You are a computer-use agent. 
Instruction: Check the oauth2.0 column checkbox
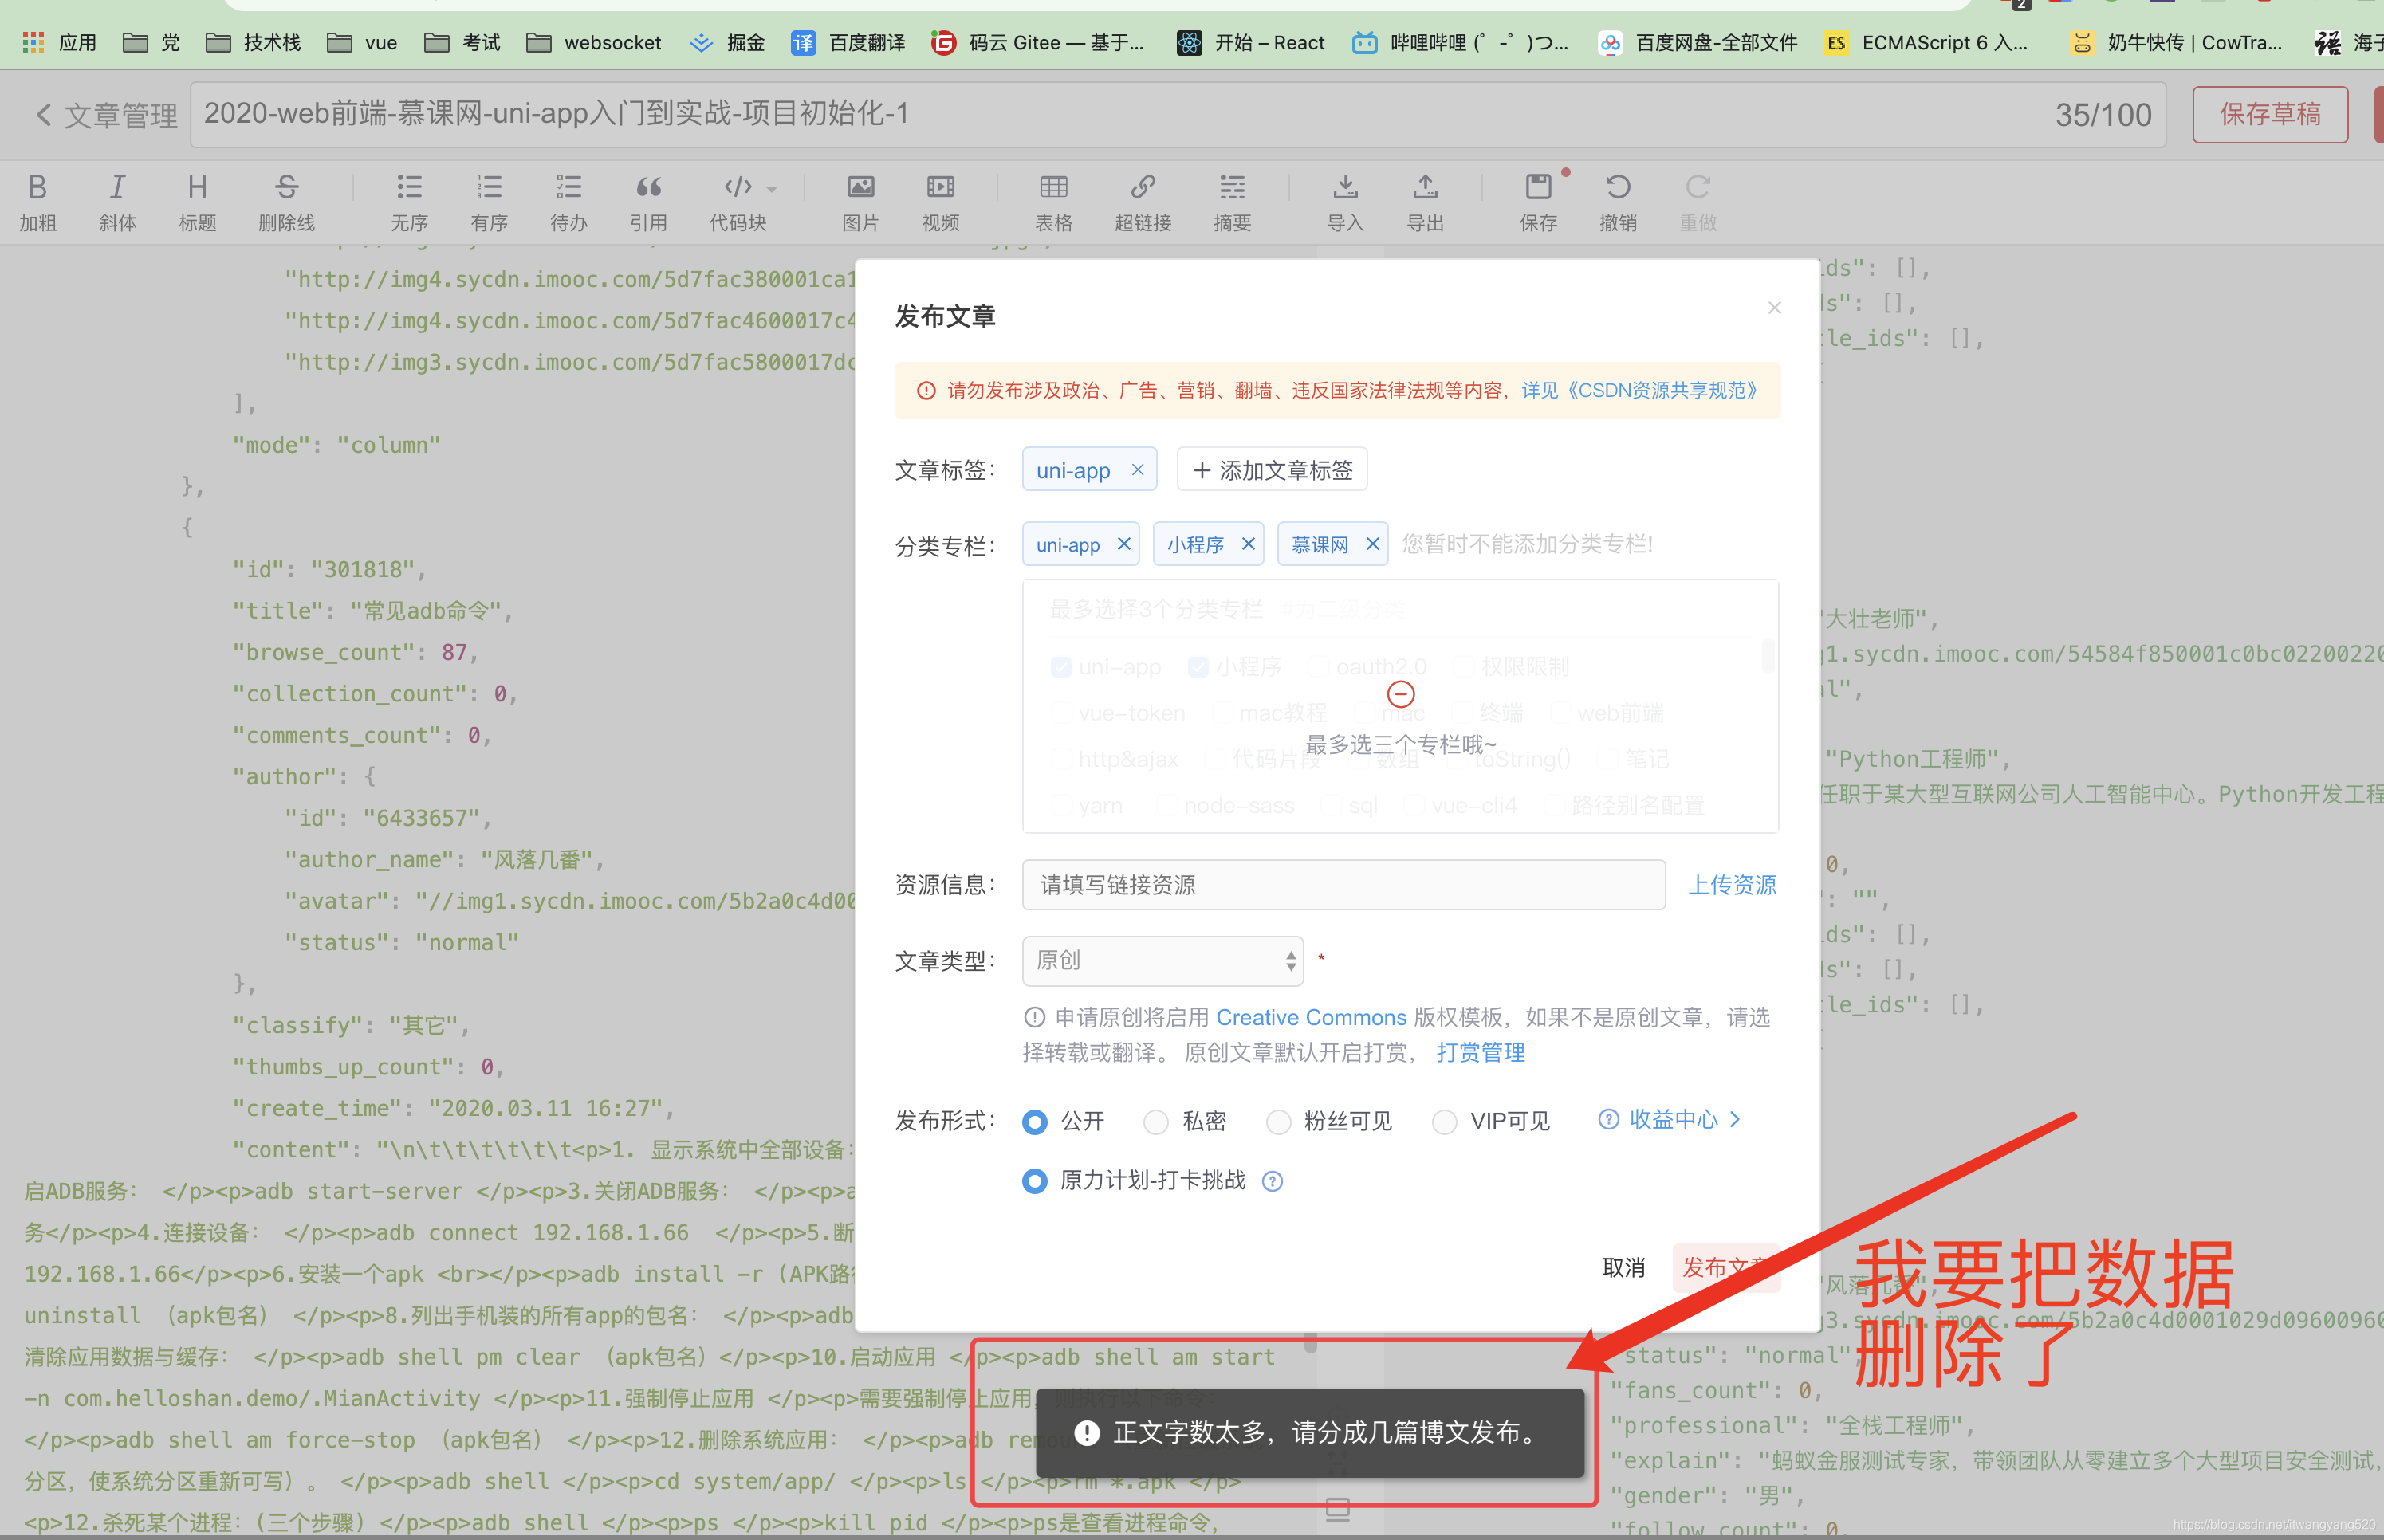click(x=1319, y=667)
